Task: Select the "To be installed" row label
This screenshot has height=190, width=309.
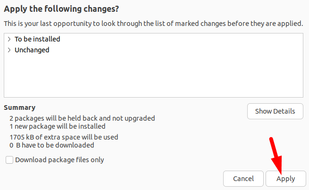Action: (37, 39)
